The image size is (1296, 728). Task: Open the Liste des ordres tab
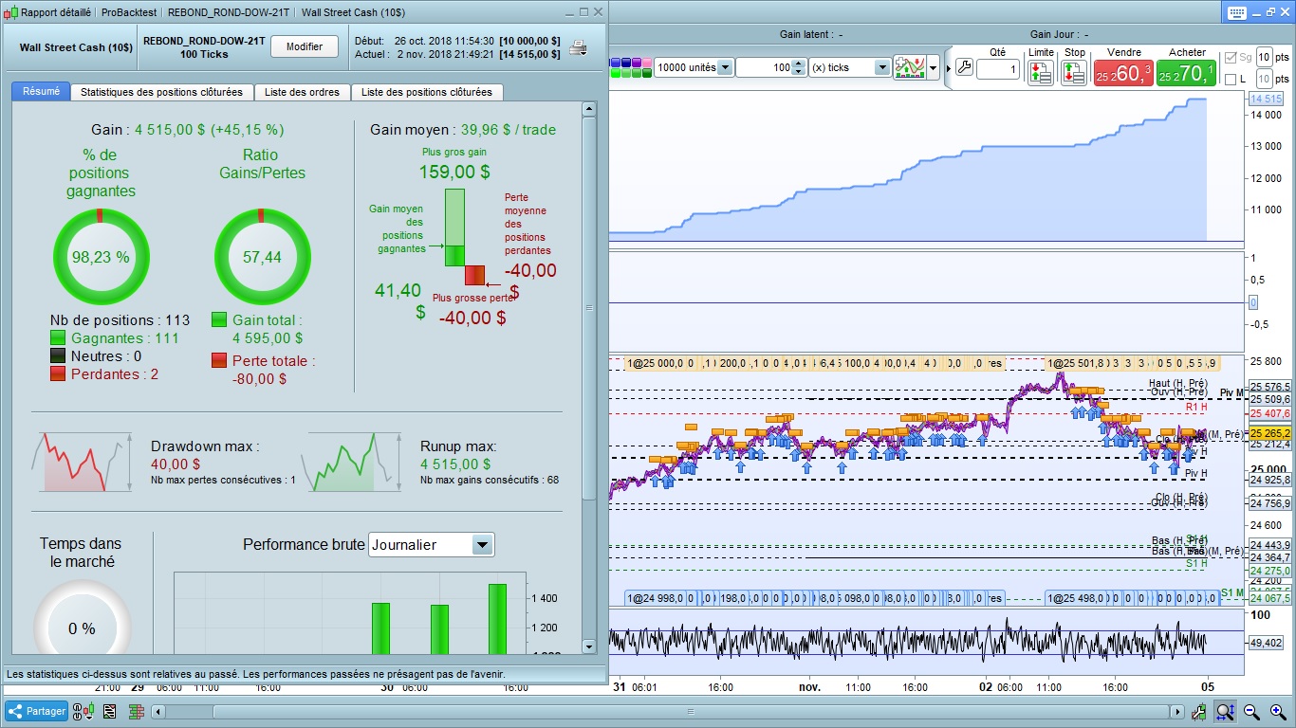[x=302, y=92]
